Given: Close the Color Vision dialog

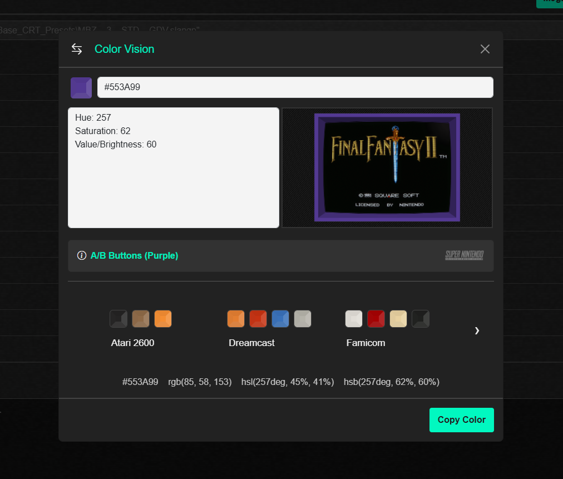Looking at the screenshot, I should tap(485, 49).
